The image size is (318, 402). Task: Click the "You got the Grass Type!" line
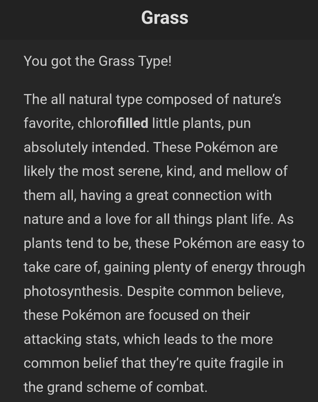98,61
